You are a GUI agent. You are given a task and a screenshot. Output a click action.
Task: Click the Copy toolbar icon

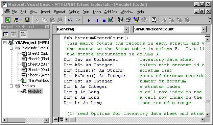click(x=44, y=20)
